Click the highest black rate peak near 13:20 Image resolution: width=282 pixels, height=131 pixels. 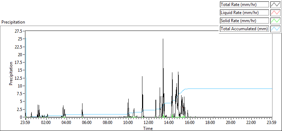[163, 39]
